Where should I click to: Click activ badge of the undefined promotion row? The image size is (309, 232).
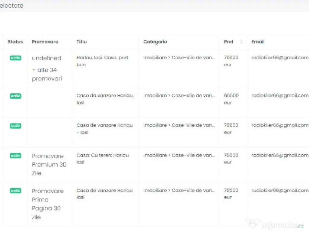[x=15, y=58]
